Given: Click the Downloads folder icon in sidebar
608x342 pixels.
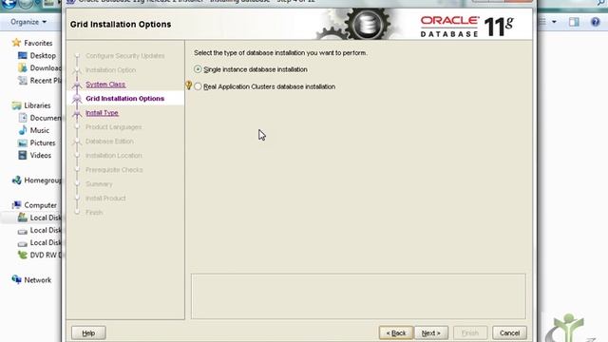Looking at the screenshot, I should point(23,67).
